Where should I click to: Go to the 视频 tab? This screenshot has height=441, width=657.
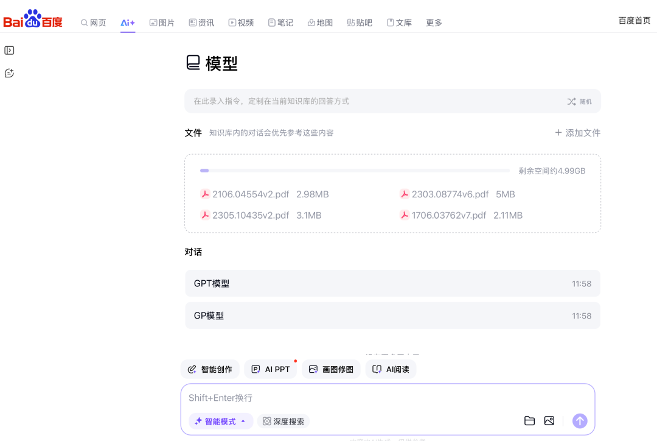pyautogui.click(x=241, y=23)
